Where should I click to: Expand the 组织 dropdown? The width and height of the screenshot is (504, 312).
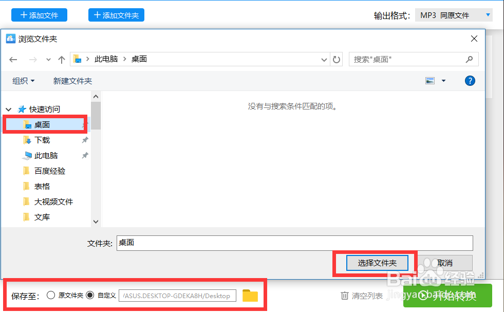click(x=23, y=80)
